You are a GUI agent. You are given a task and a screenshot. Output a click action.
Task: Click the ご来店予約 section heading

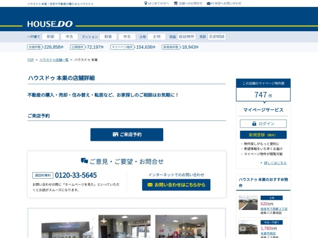pos(39,116)
